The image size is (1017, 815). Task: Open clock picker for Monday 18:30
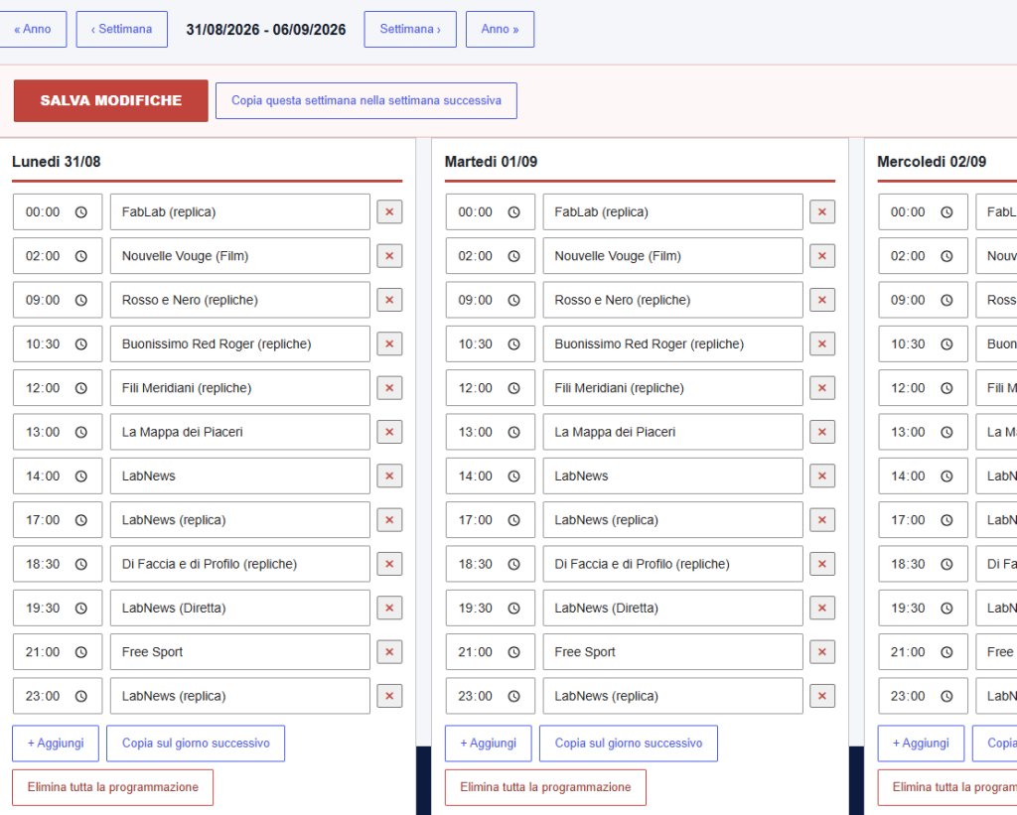coord(81,564)
